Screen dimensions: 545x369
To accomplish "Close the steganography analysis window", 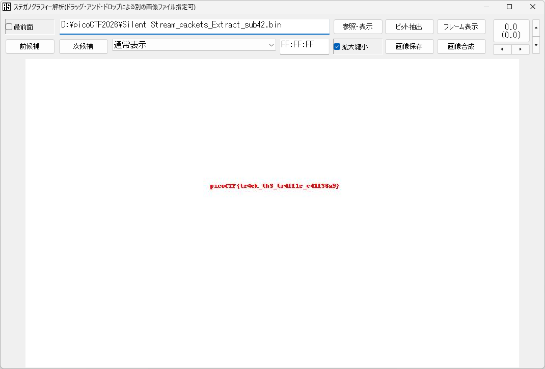I will click(532, 7).
